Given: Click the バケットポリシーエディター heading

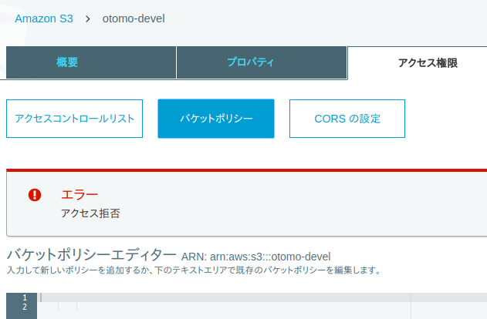Looking at the screenshot, I should click(x=92, y=255).
